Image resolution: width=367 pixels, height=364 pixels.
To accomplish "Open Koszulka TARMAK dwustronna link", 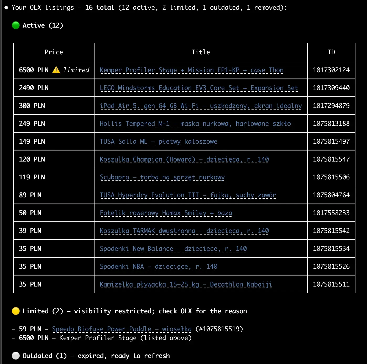I will 184,231.
